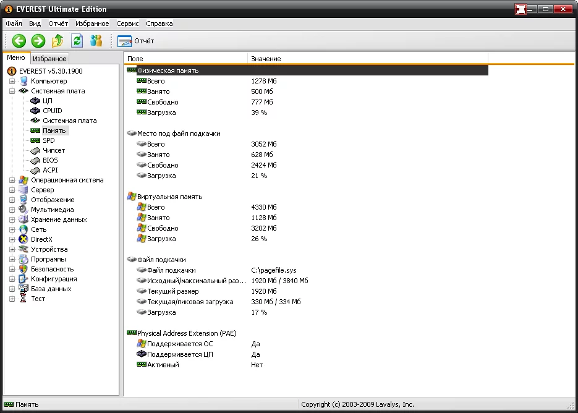Select the Физическая память header row
Viewport: 578px width, 413px height.
click(x=307, y=70)
